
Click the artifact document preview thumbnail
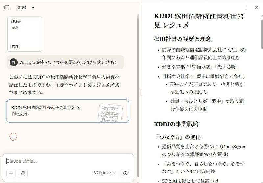[110, 113]
